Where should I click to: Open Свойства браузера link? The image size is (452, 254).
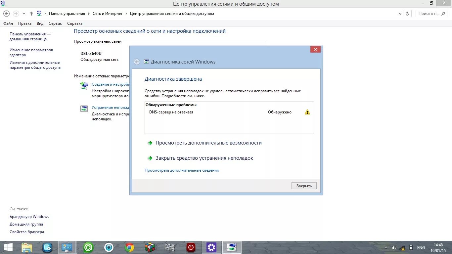pyautogui.click(x=27, y=232)
